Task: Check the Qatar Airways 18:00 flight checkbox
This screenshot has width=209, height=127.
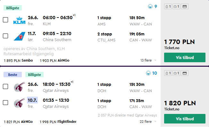Action: [5, 86]
